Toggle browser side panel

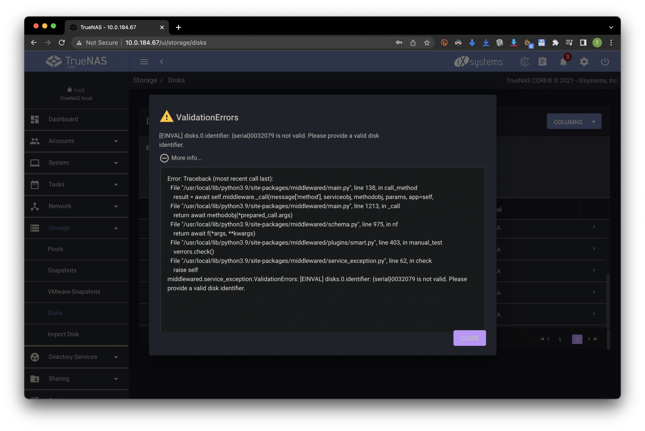coord(583,43)
